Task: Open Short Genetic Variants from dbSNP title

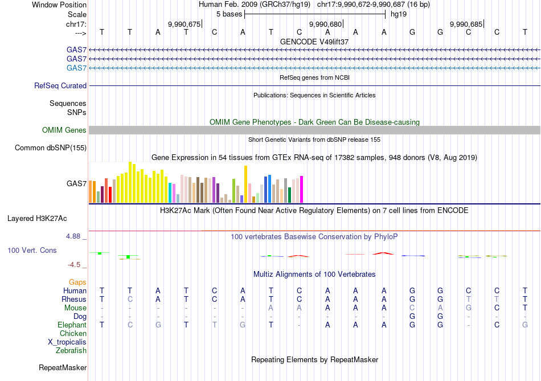Action: (314, 140)
